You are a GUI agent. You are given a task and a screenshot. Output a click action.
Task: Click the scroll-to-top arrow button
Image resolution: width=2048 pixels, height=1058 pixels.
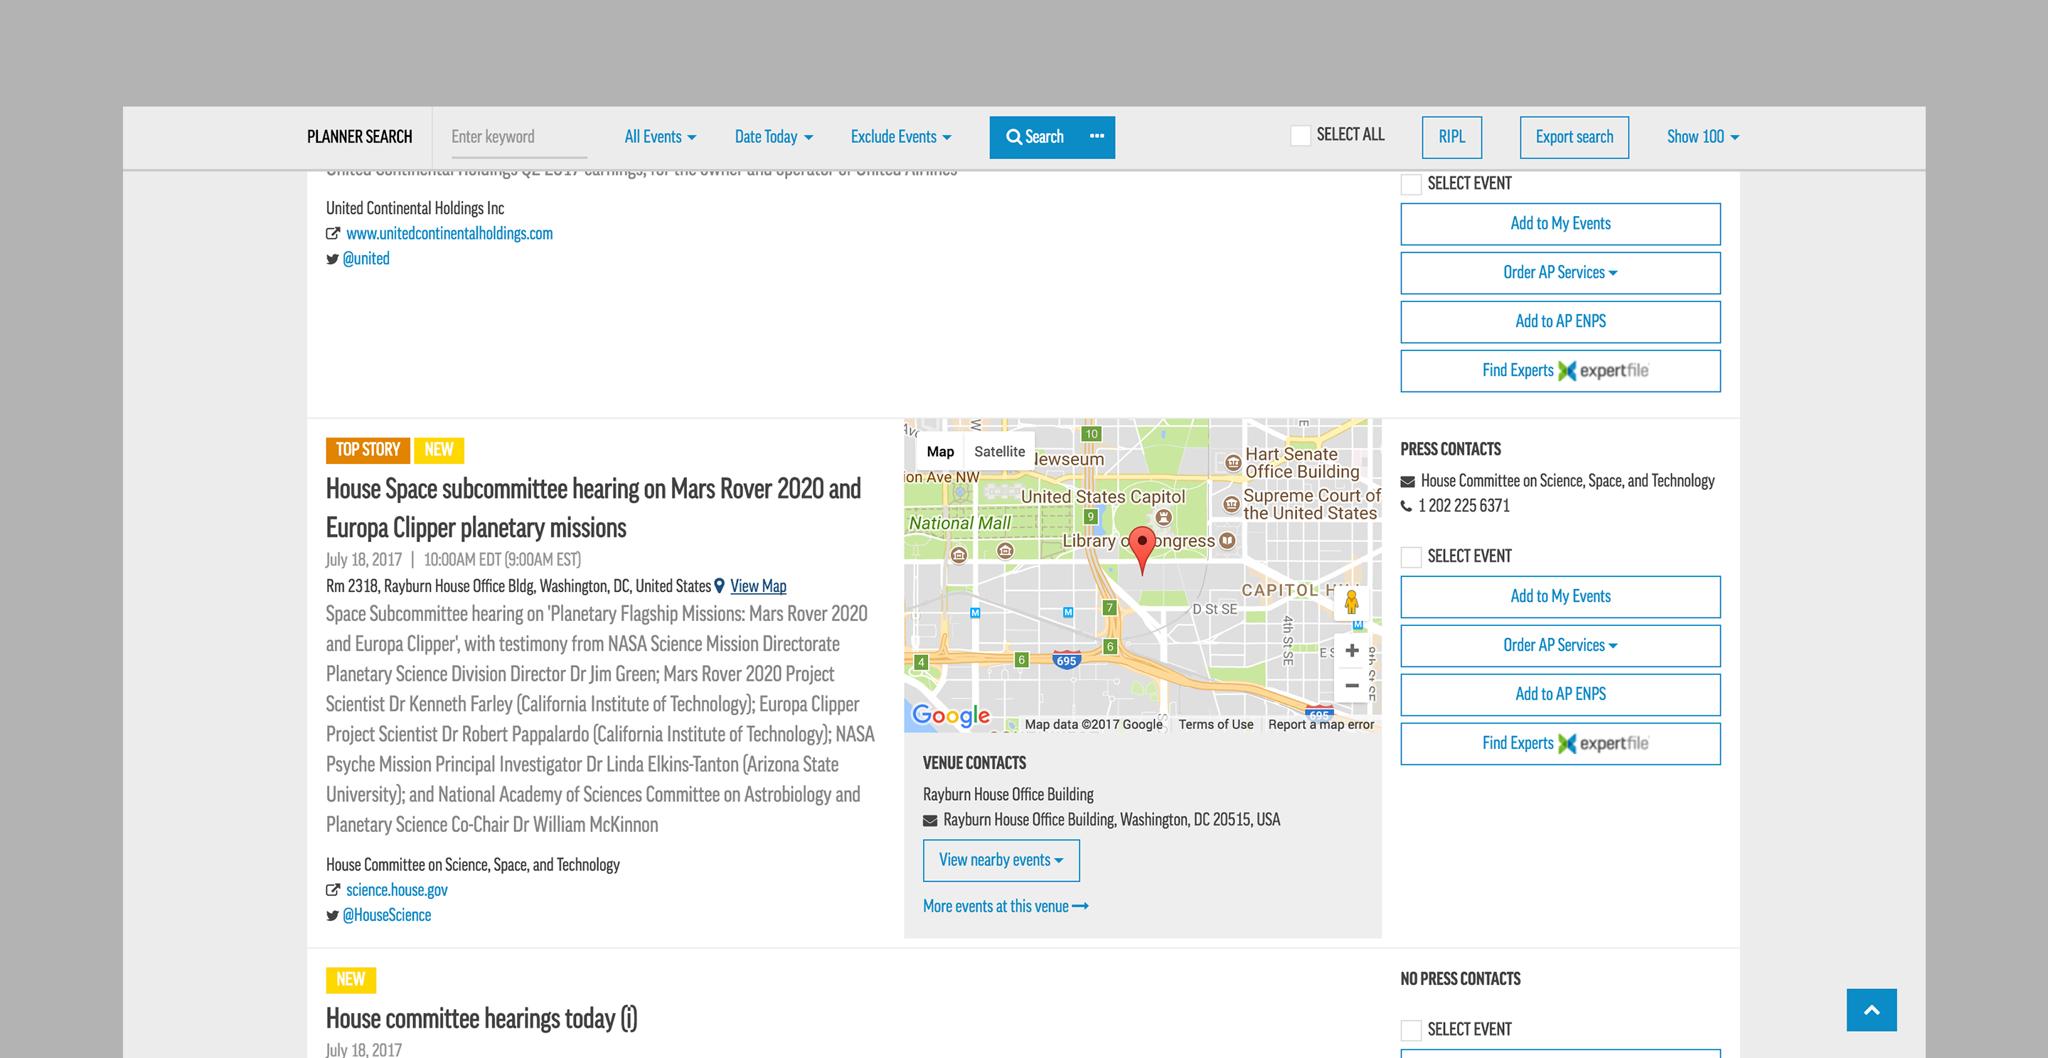coord(1872,1010)
